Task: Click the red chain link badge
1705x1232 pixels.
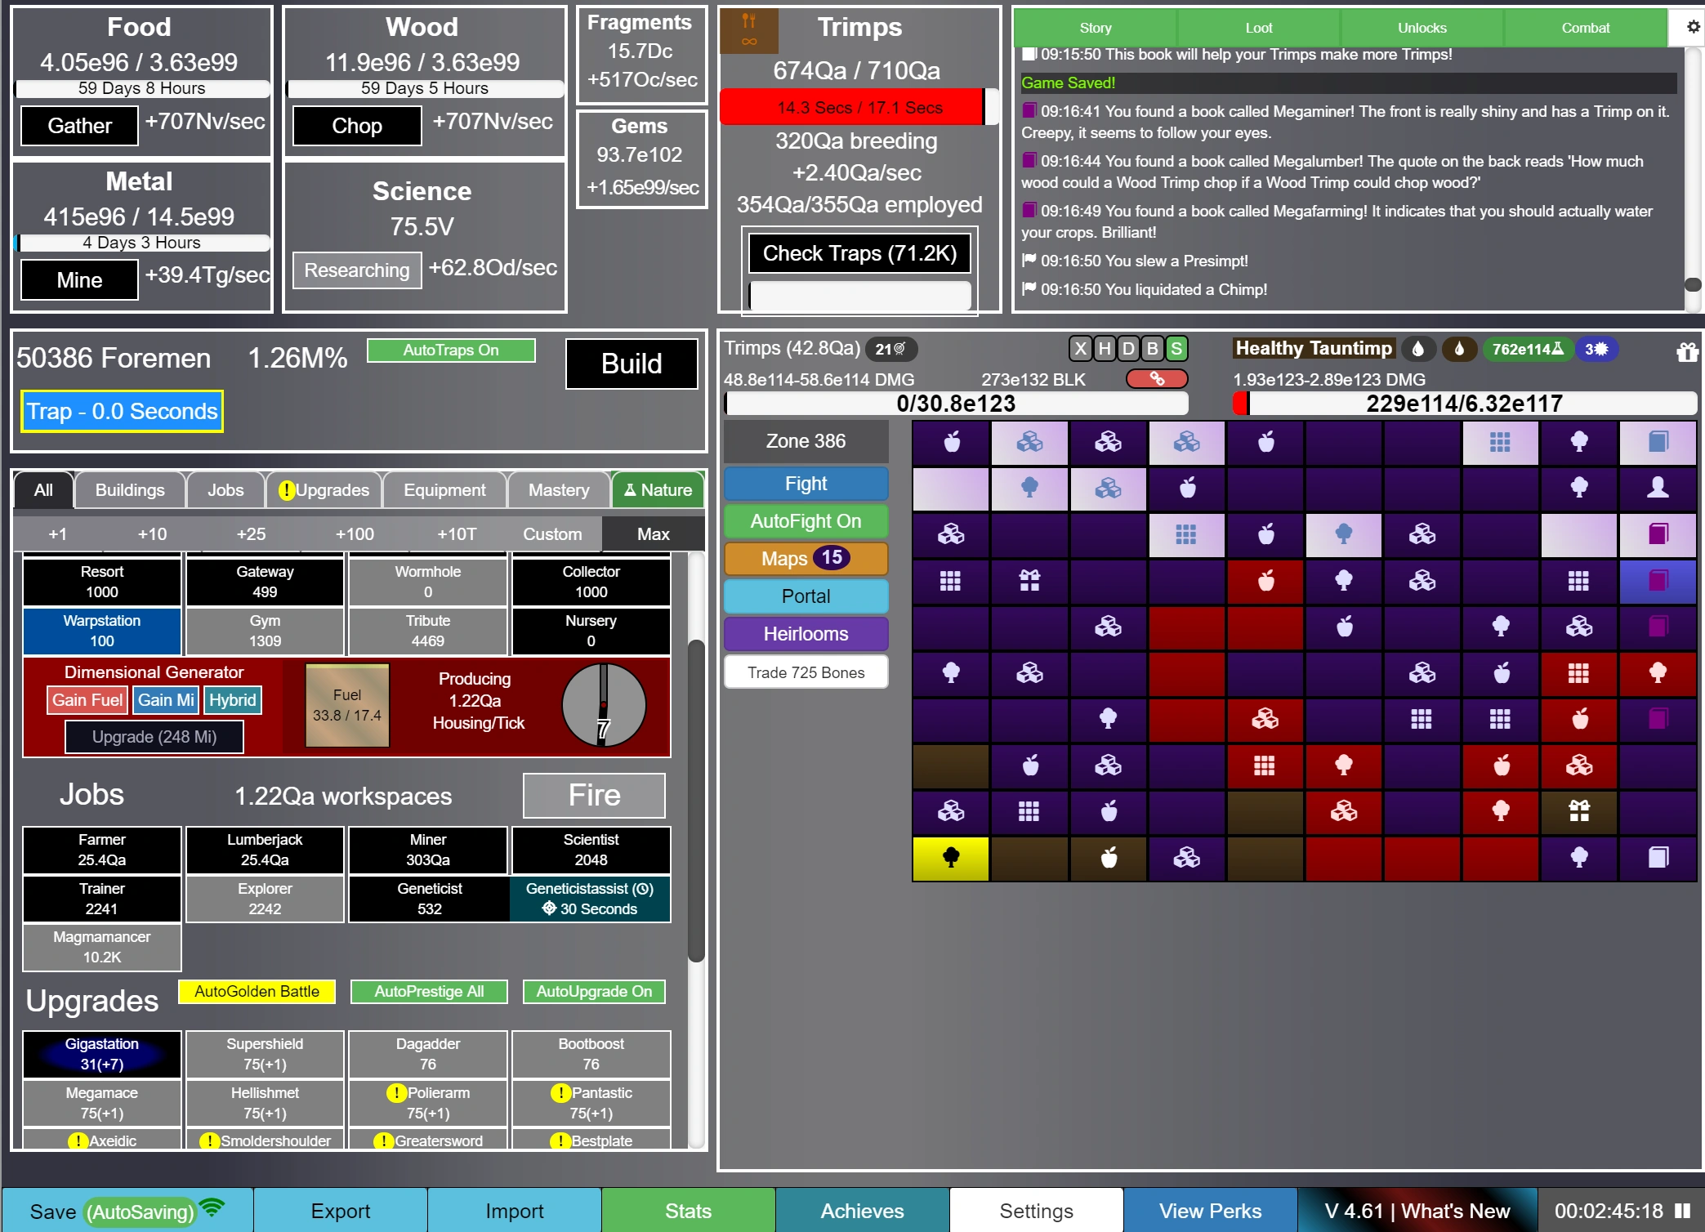Action: click(1157, 378)
